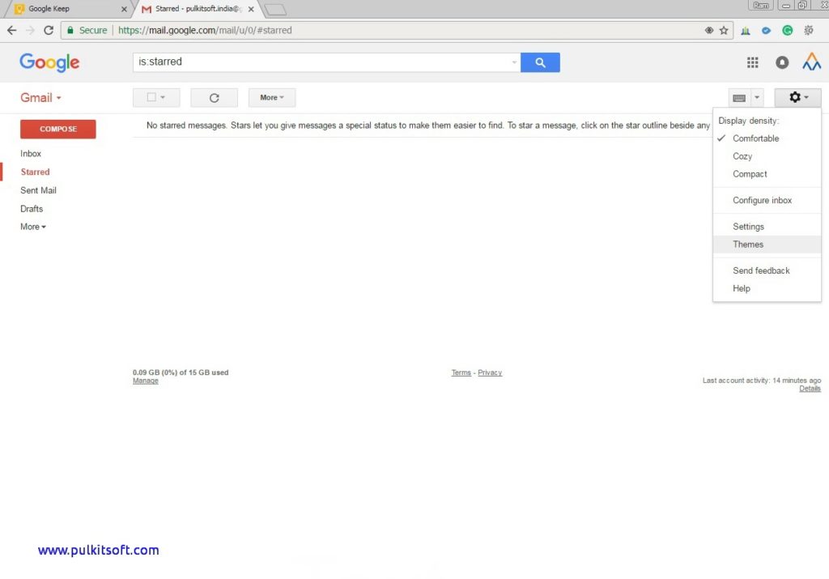Close the Starred Gmail tab
The image size is (829, 579).
[251, 9]
